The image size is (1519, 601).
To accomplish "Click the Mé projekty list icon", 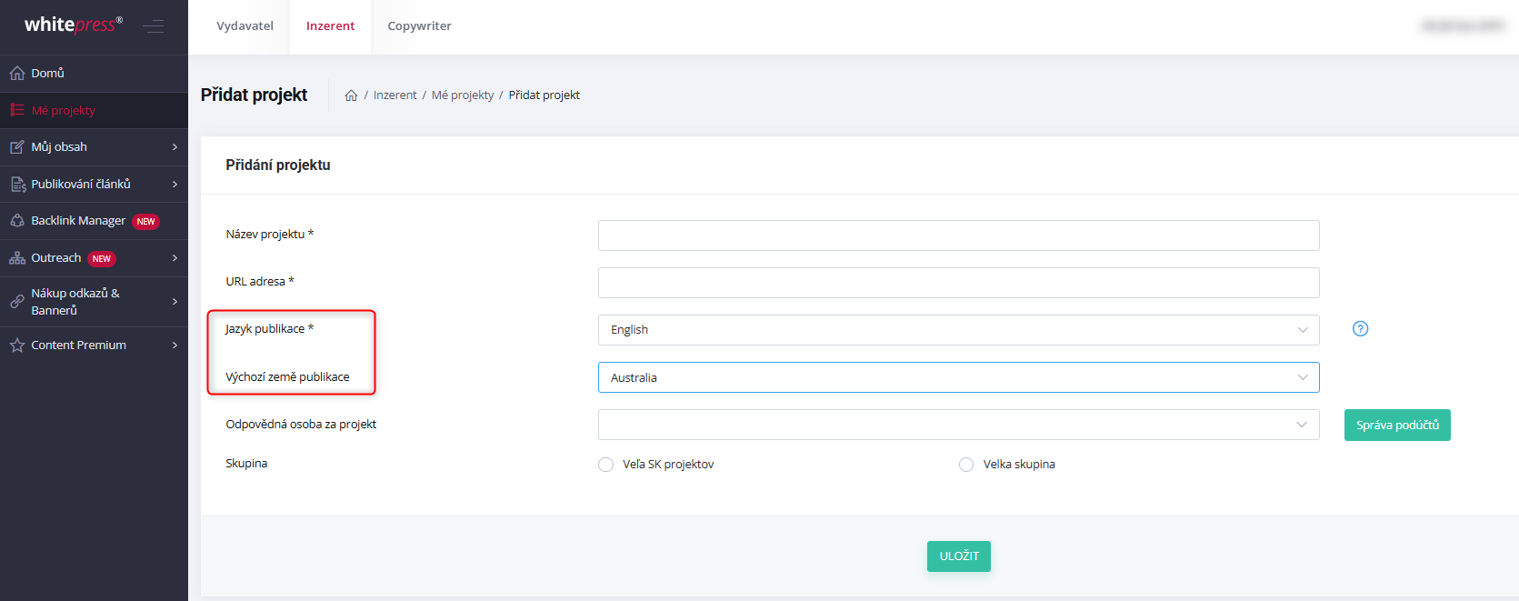I will tap(16, 110).
